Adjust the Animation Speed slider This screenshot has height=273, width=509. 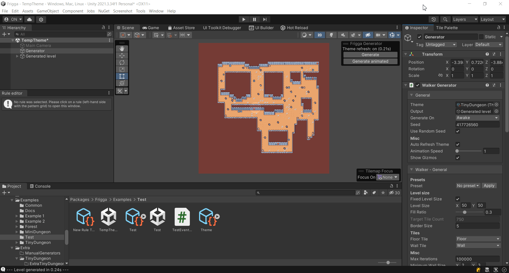click(x=468, y=151)
